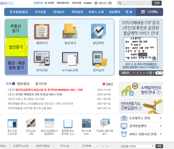This screenshot has width=174, height=149.
Task: Select the highlighted 법인등기 tab
Action: pos(16,47)
